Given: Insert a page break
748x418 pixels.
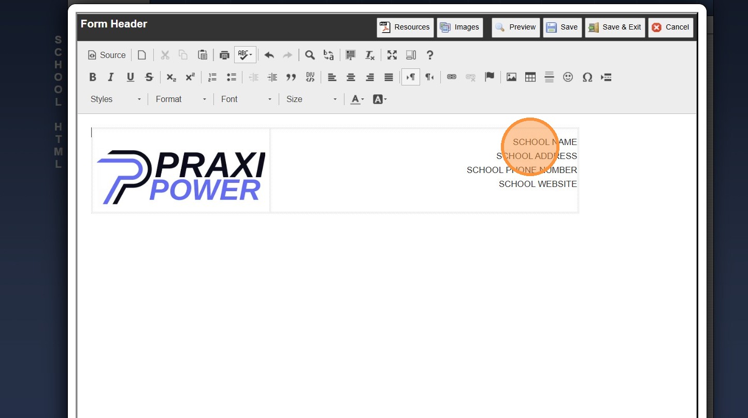Looking at the screenshot, I should point(606,77).
